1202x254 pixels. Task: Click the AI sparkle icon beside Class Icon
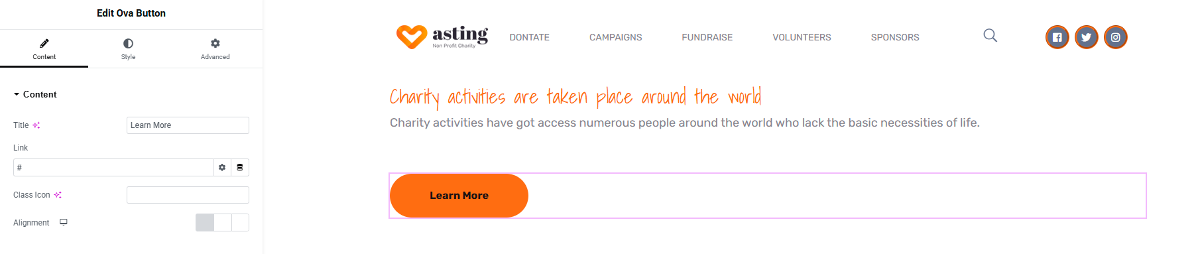(58, 195)
